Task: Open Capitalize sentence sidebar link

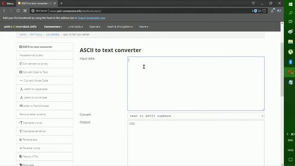Action: point(45,131)
